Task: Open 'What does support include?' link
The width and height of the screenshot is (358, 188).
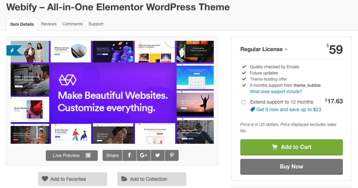Action: (x=275, y=92)
